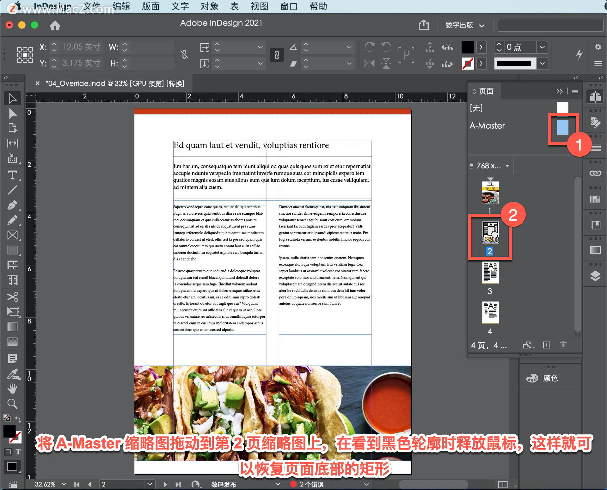Jump to the last page
607x490 pixels.
[x=178, y=484]
